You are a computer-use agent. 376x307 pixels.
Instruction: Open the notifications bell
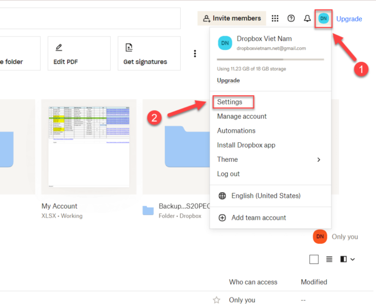click(307, 19)
